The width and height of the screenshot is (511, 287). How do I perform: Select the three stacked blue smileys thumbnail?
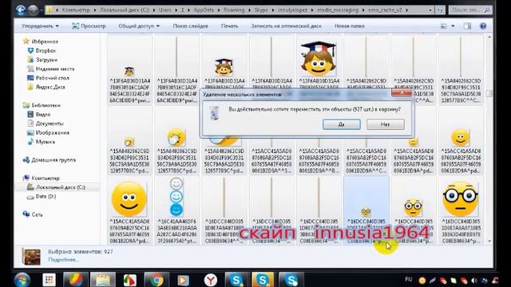pos(176,197)
